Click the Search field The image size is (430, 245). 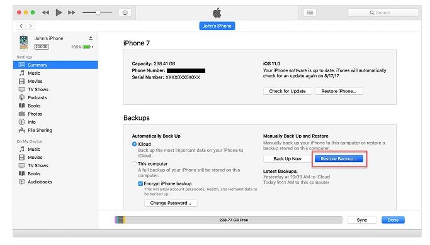point(383,13)
